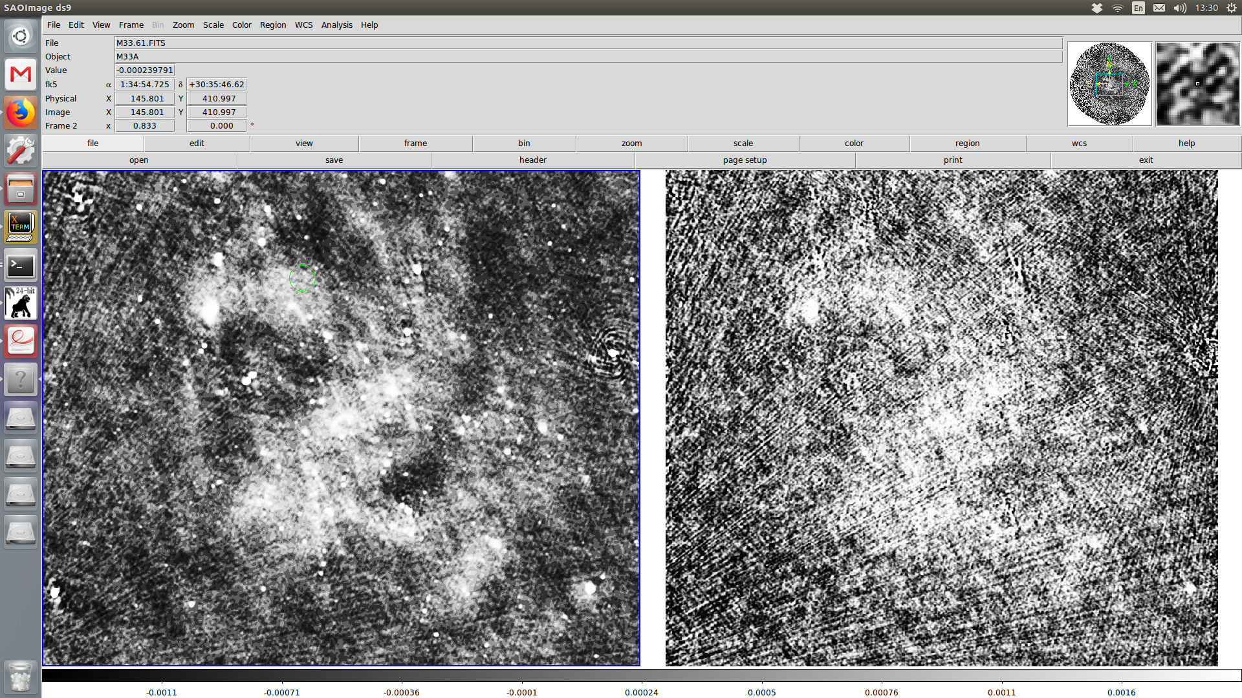1242x698 pixels.
Task: Expand the Color menu dropdown
Action: coord(241,25)
